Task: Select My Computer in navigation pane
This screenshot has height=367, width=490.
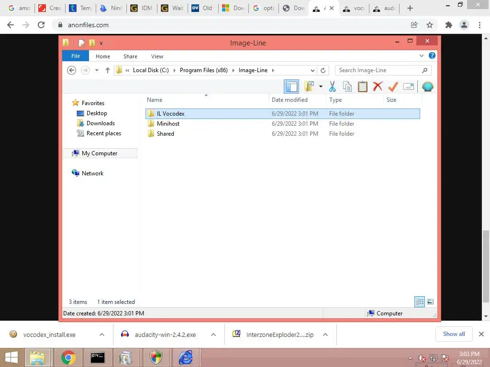Action: 100,153
